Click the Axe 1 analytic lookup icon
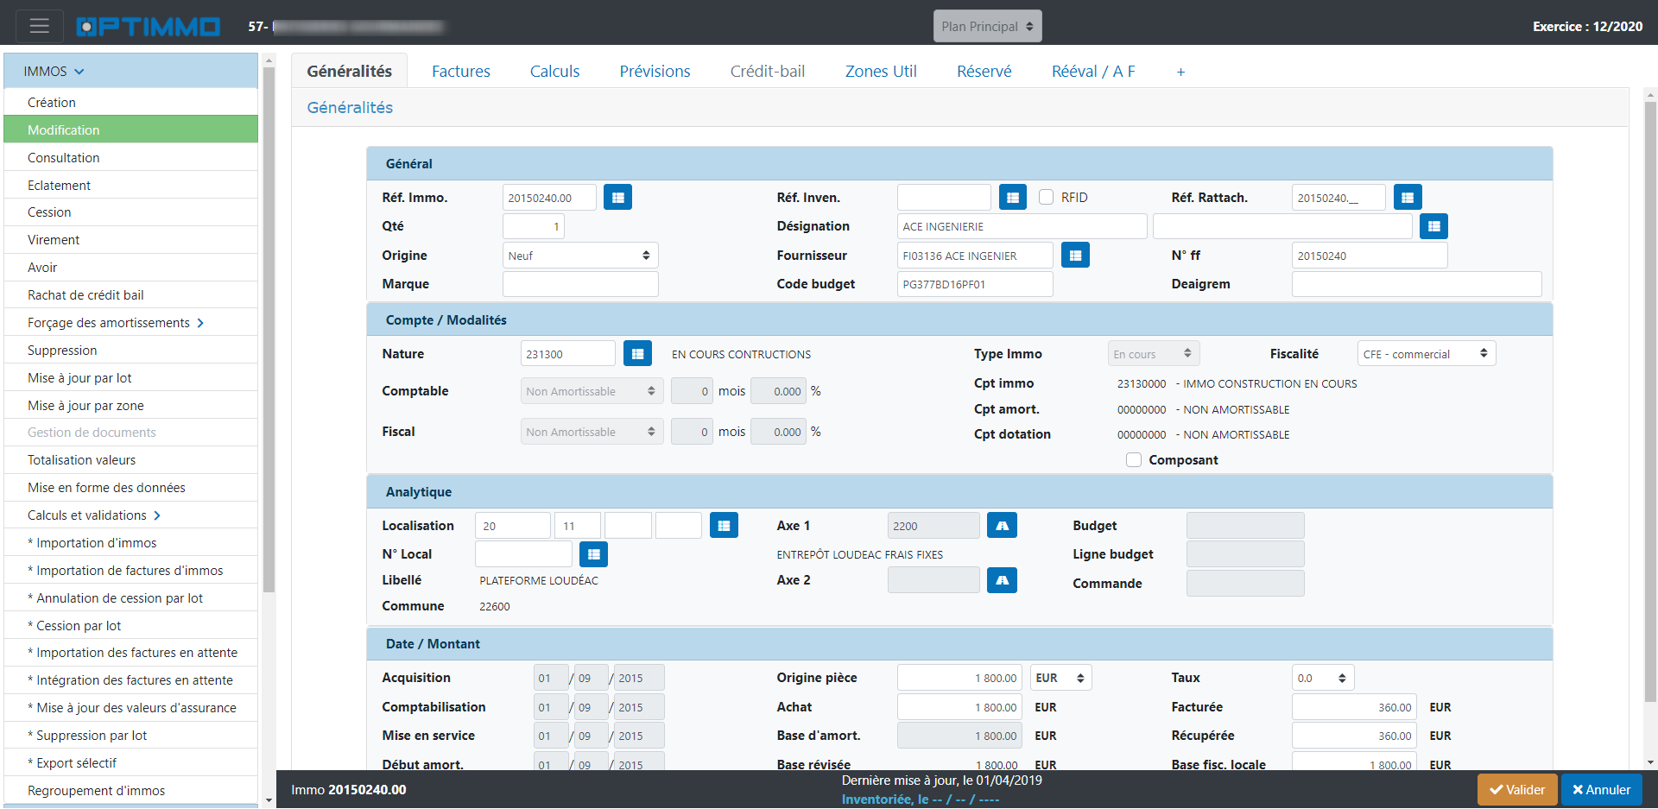Viewport: 1658px width, 809px height. (x=1002, y=526)
